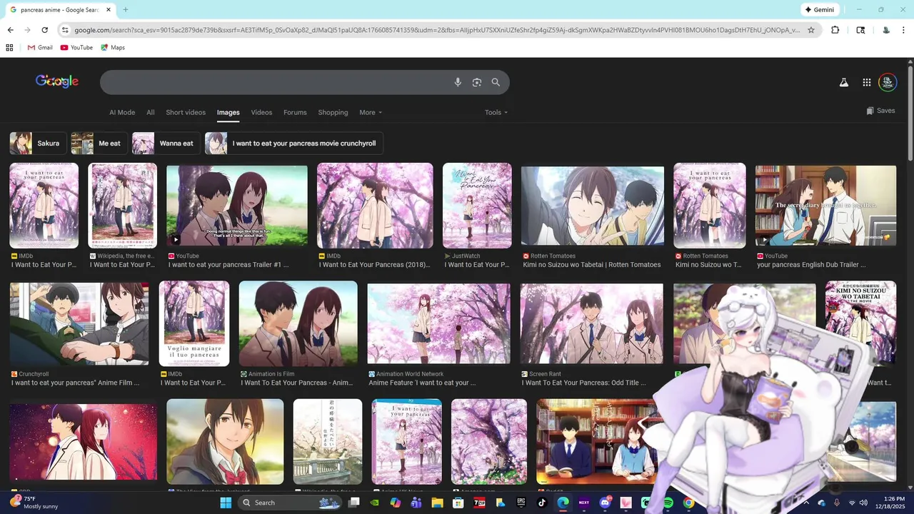Open Voglio mangiare il tuo pancreas poster
This screenshot has height=514, width=914.
click(194, 323)
